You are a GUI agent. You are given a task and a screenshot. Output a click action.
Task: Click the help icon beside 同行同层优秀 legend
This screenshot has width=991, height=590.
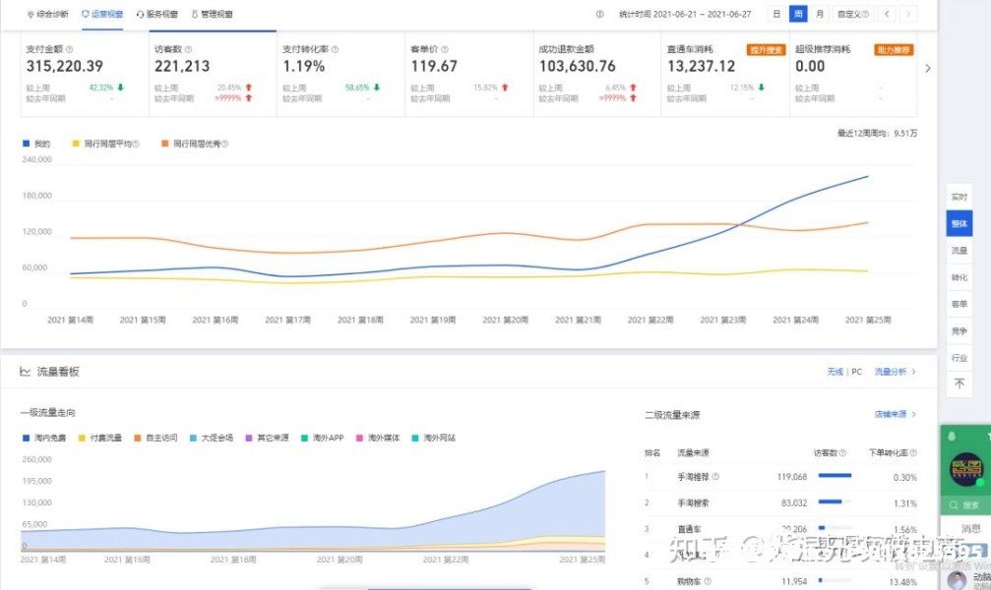pyautogui.click(x=224, y=144)
